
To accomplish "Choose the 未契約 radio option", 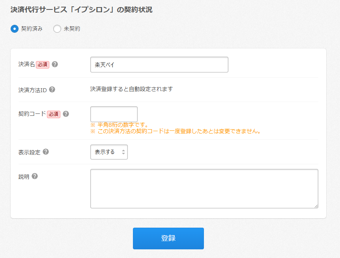I will [57, 29].
